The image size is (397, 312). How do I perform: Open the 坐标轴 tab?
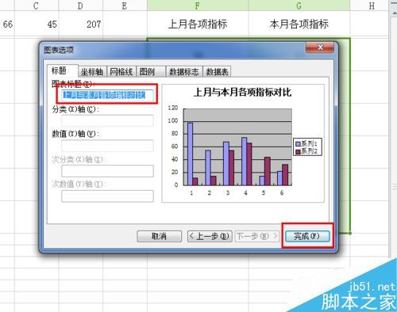92,71
